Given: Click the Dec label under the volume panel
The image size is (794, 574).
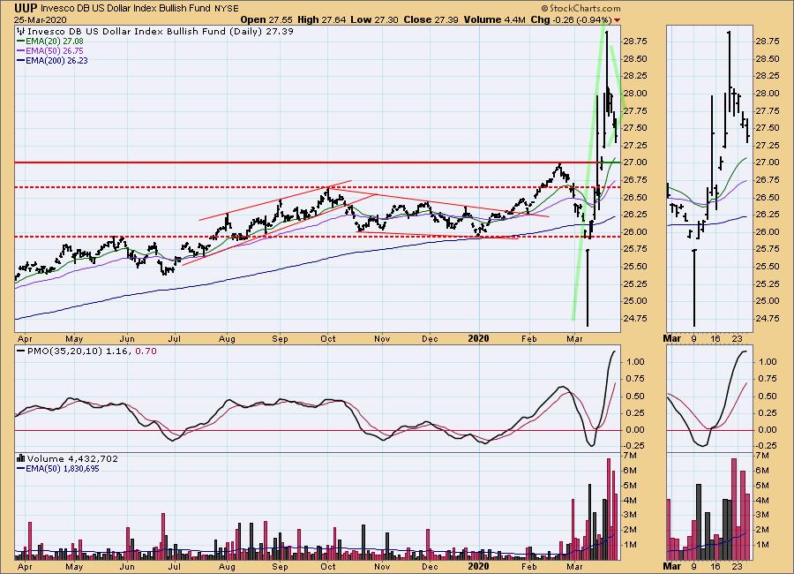Looking at the screenshot, I should coord(430,566).
